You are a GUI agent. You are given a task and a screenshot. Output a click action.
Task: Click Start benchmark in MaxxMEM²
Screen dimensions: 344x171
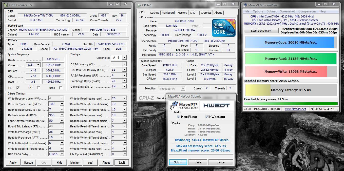coord(261,31)
